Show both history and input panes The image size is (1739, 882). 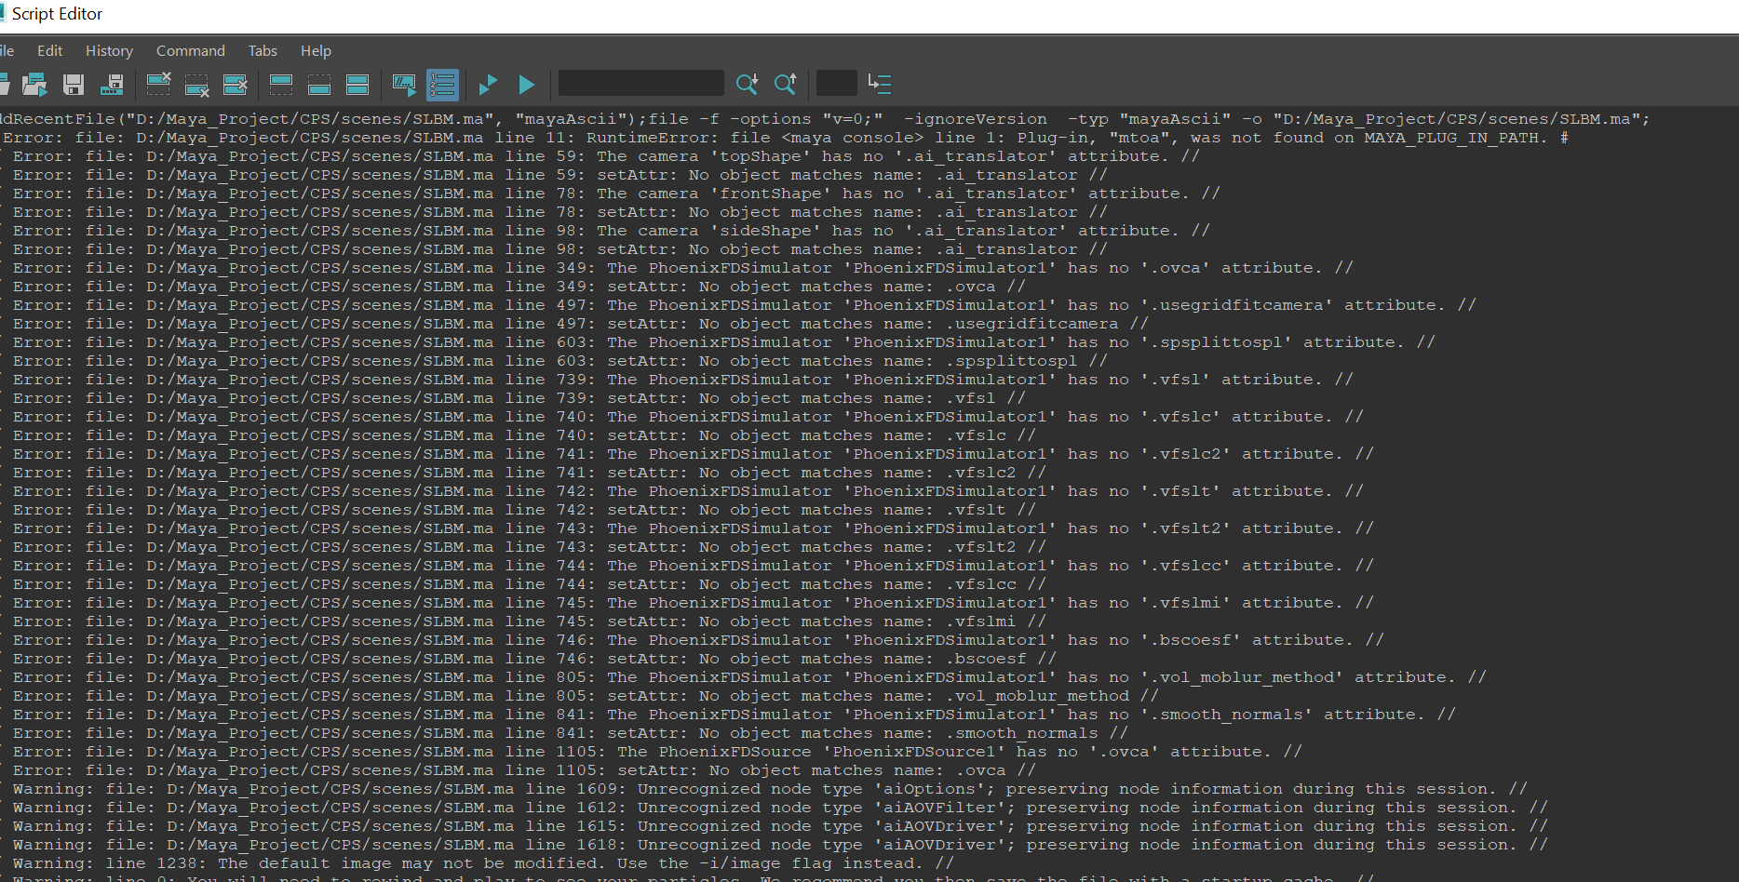(x=357, y=85)
